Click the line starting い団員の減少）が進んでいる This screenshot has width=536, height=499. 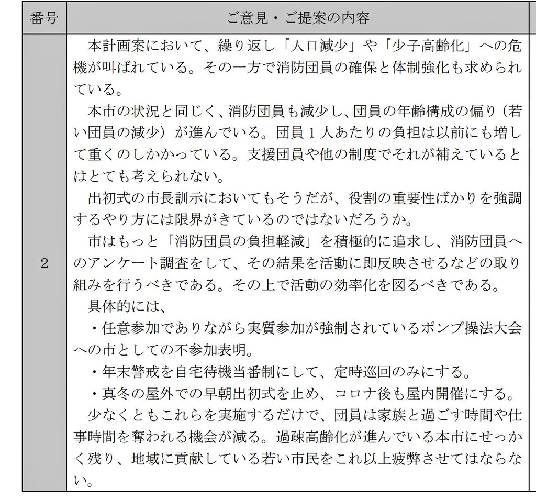(x=297, y=132)
